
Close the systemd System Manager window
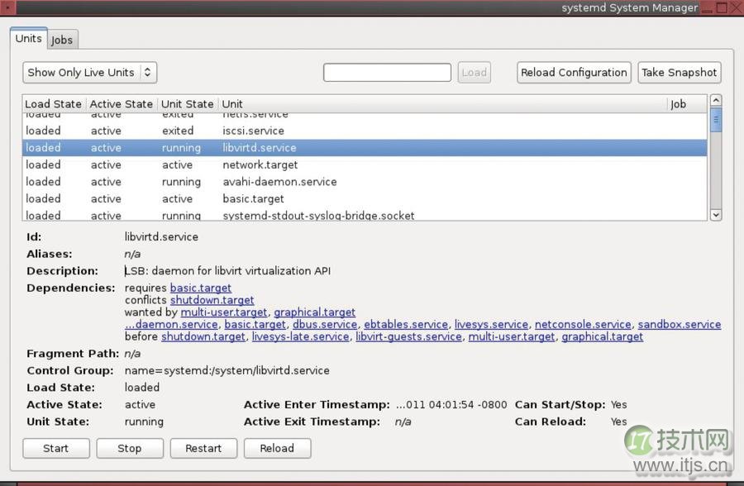pyautogui.click(x=736, y=7)
